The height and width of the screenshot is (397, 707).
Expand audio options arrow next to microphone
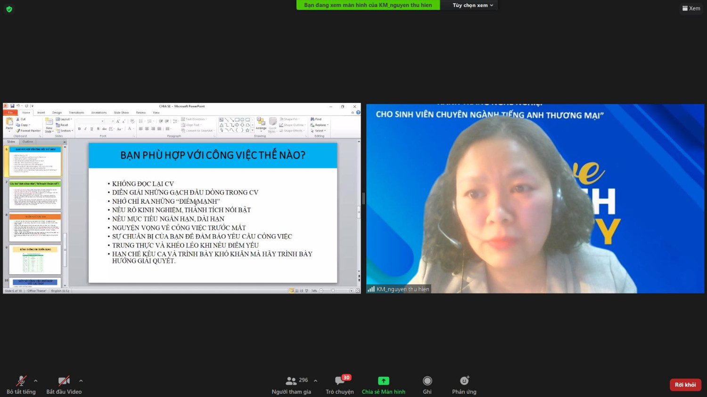pyautogui.click(x=36, y=381)
